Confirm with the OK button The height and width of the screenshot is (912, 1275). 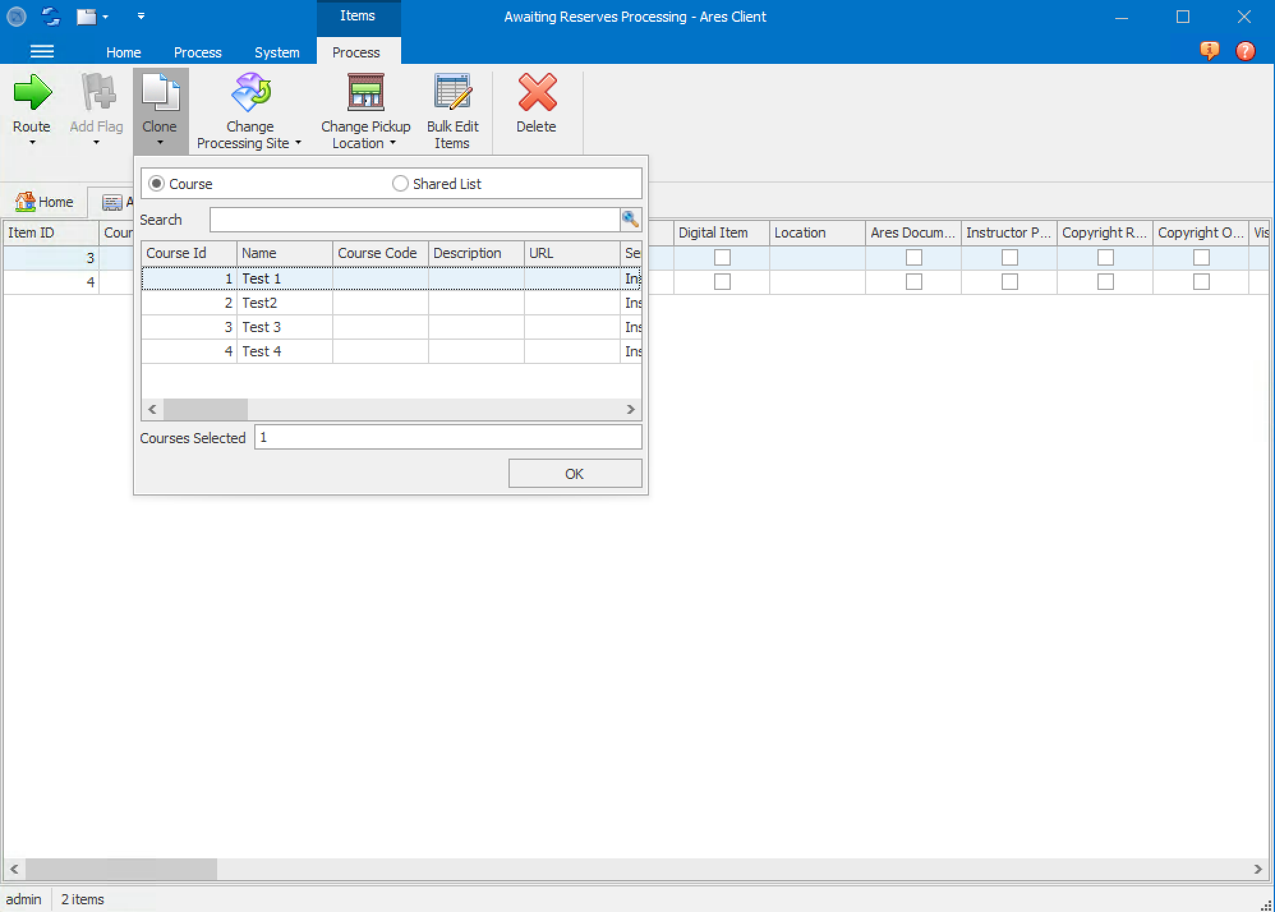[x=574, y=473]
